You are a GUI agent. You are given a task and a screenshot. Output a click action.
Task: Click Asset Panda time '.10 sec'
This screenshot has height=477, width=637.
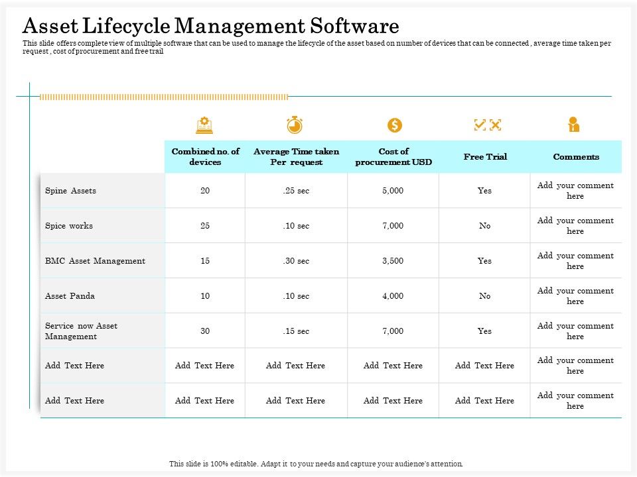click(x=296, y=295)
